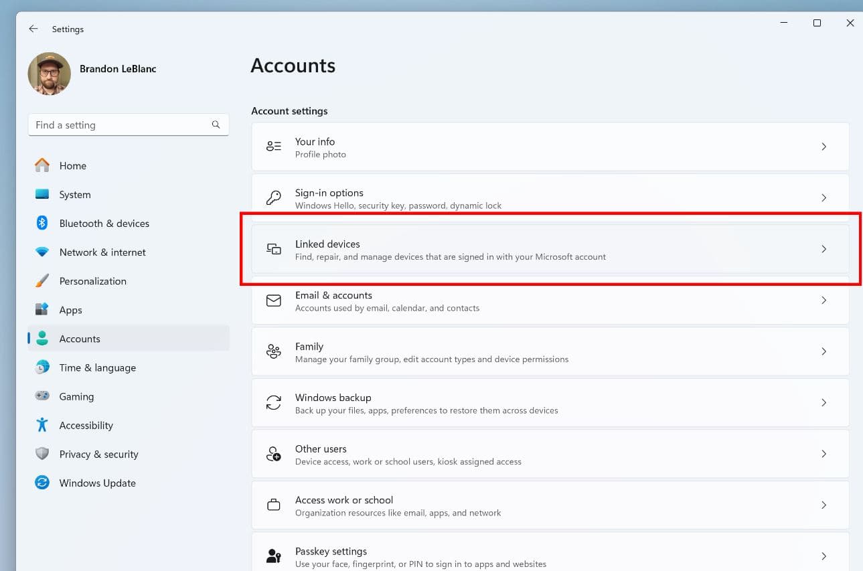Click the Passkey settings title
The image size is (863, 571).
[x=331, y=551]
